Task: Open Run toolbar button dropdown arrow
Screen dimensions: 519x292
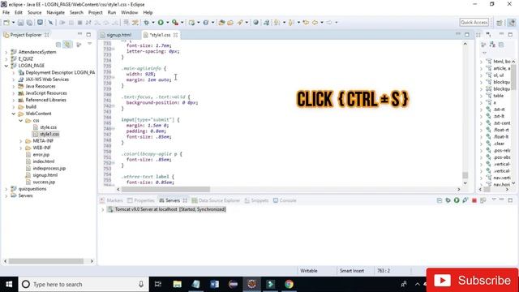Action: pos(167,23)
